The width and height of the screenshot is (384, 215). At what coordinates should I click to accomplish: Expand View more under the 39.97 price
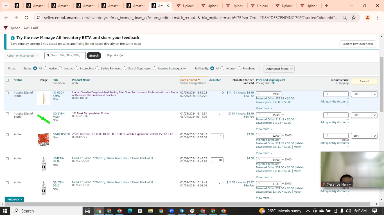pyautogui.click(x=264, y=108)
